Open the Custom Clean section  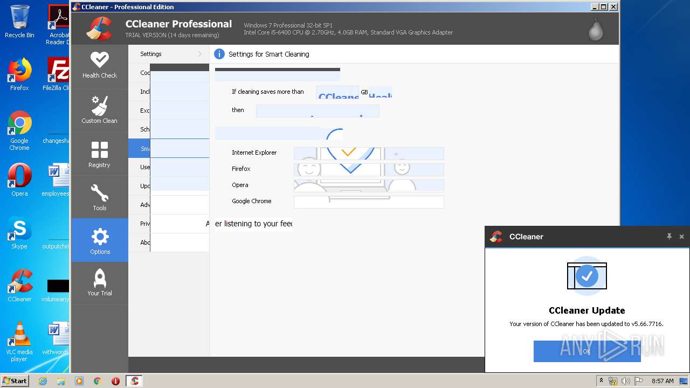coord(100,111)
